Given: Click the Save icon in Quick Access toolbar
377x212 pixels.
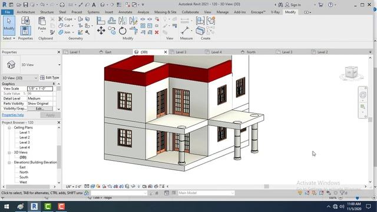Looking at the screenshot, I should [25, 5].
